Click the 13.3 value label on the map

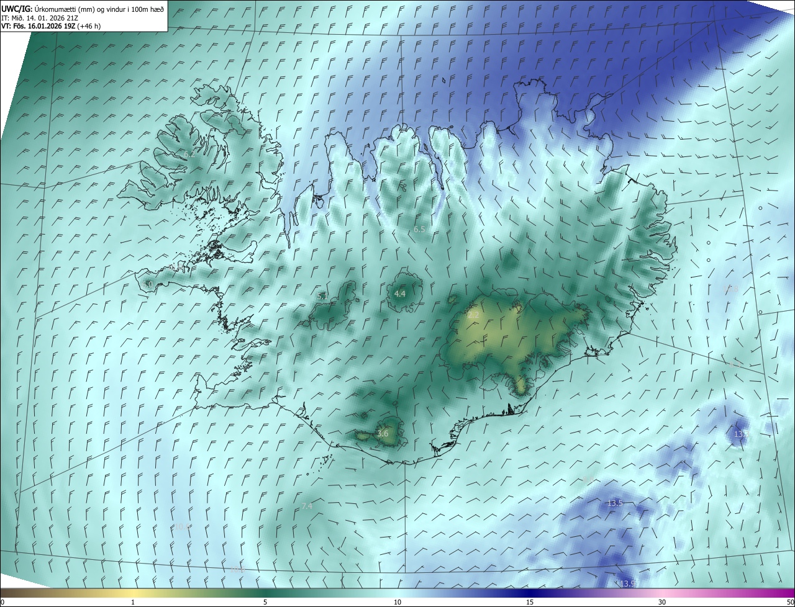pos(741,434)
